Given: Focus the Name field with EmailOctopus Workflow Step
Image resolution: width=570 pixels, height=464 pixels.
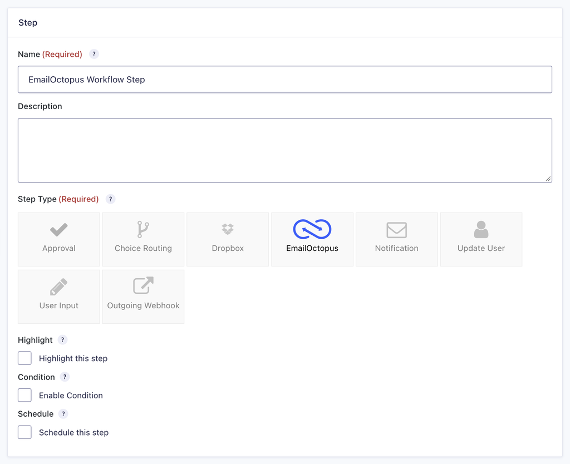Looking at the screenshot, I should coord(285,80).
